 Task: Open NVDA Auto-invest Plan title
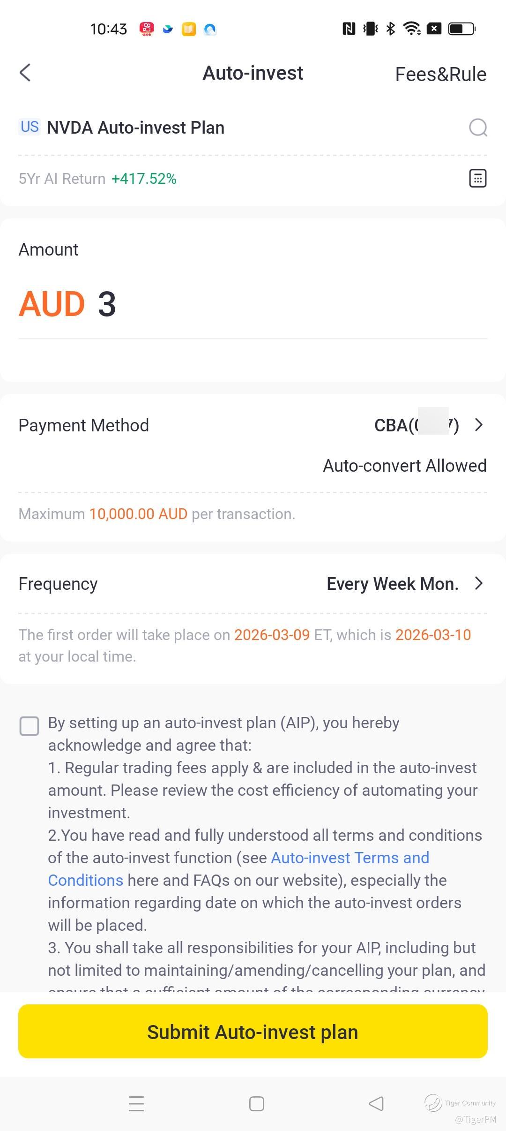136,128
